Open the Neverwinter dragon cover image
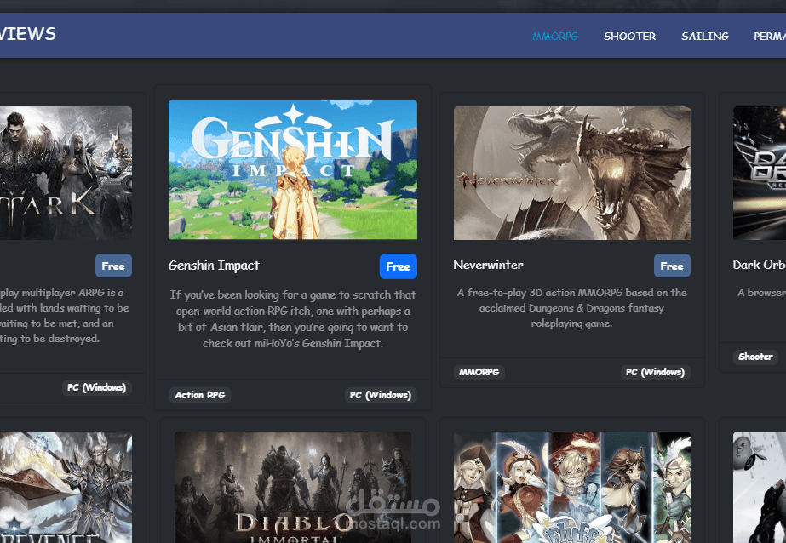The image size is (786, 543). coord(572,173)
